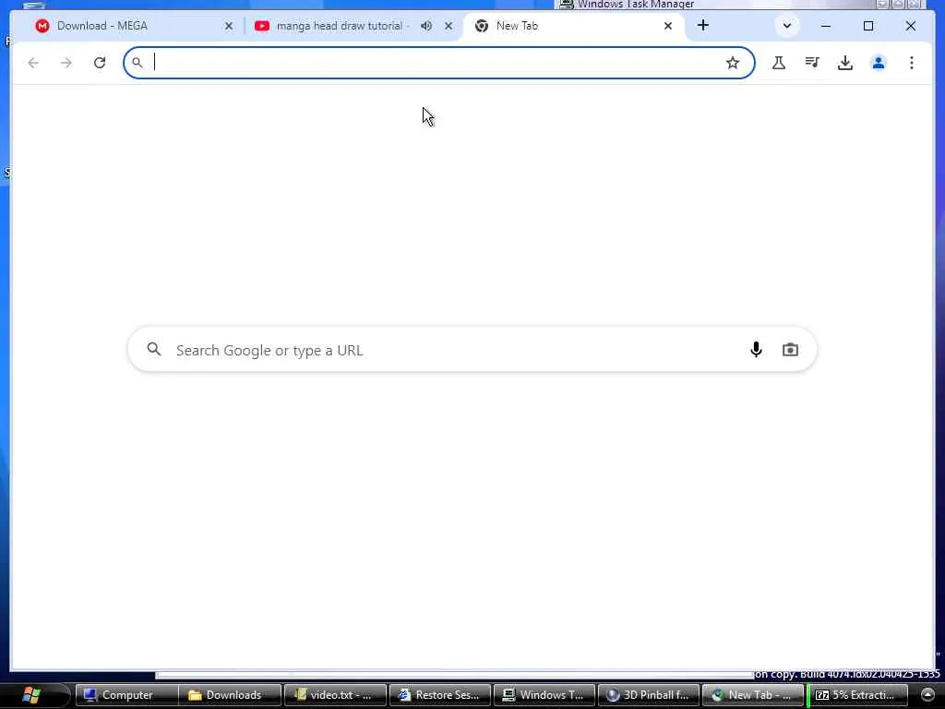Image resolution: width=945 pixels, height=709 pixels.
Task: Close the New Tab tab
Action: click(x=668, y=26)
